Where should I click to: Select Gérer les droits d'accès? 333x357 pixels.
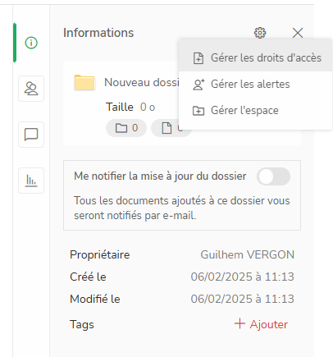256,58
